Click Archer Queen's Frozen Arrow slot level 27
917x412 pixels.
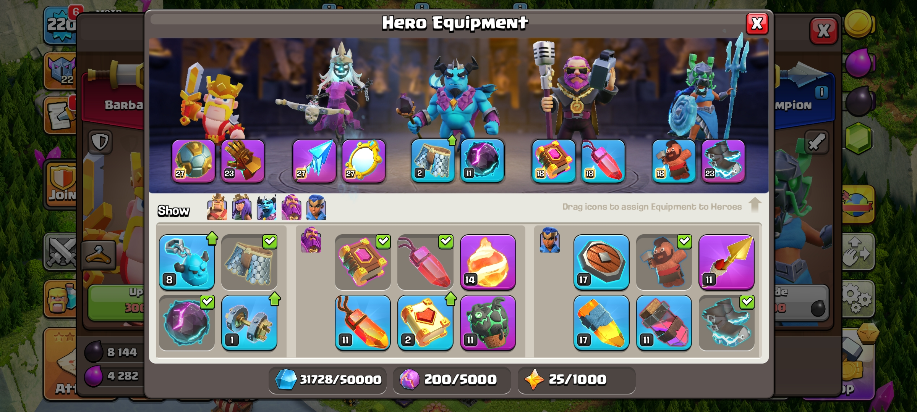click(x=314, y=161)
